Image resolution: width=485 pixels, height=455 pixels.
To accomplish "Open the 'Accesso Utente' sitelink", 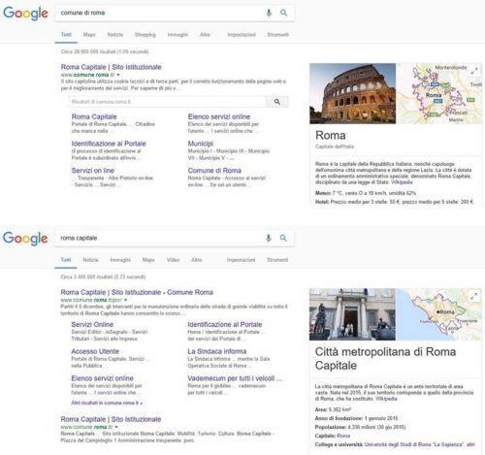I will coord(95,351).
